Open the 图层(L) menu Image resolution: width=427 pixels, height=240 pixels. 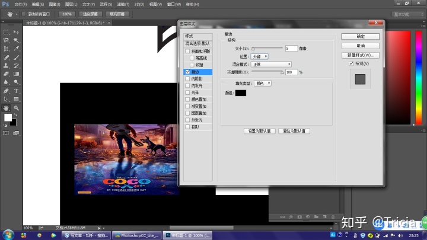71,4
